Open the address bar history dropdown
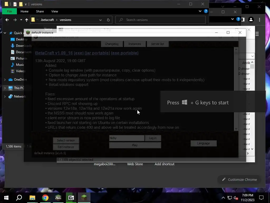 coord(100,20)
